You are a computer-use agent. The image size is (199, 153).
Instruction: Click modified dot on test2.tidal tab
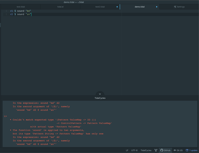coord(117,7)
